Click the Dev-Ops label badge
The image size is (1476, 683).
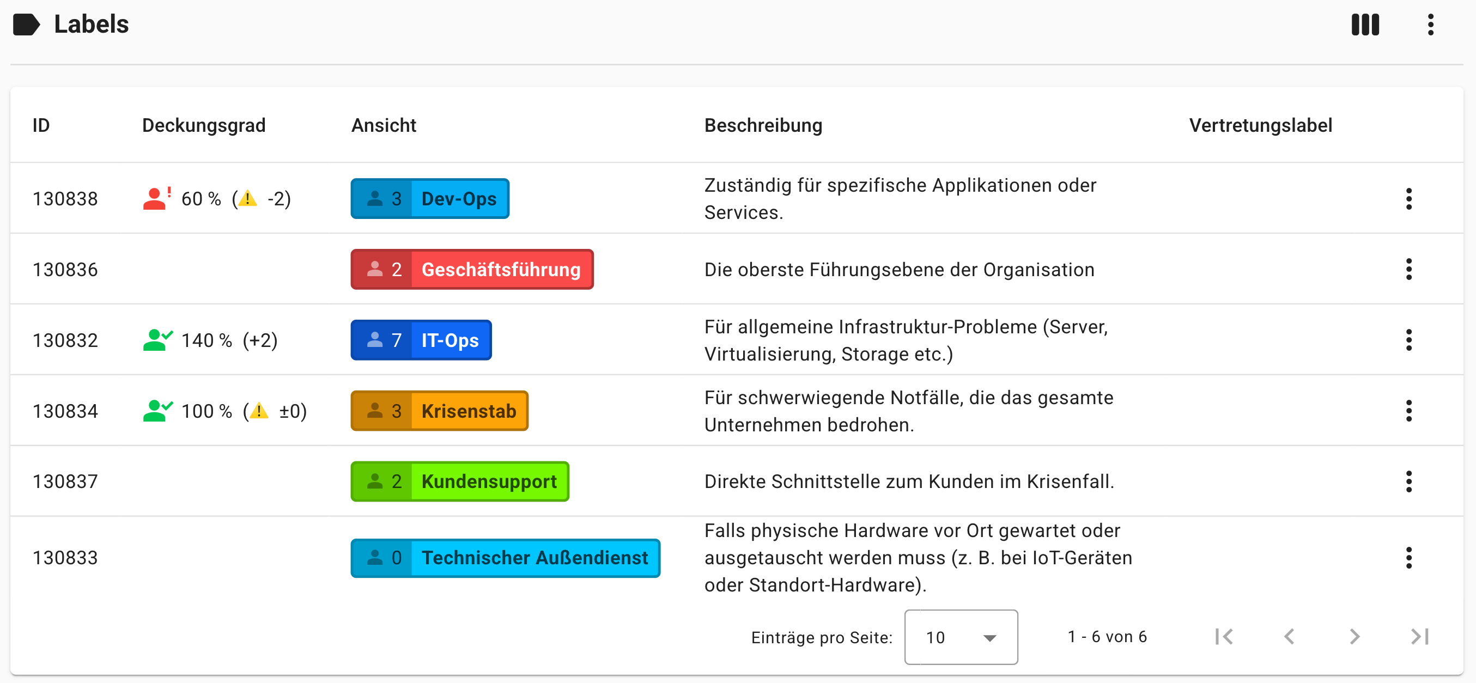click(458, 198)
